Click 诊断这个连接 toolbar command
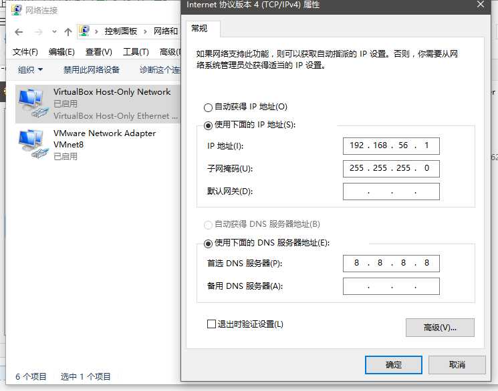This screenshot has width=498, height=391. tap(160, 69)
